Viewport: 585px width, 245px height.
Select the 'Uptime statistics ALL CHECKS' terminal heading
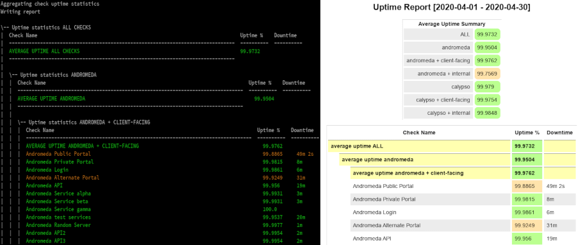click(51, 28)
